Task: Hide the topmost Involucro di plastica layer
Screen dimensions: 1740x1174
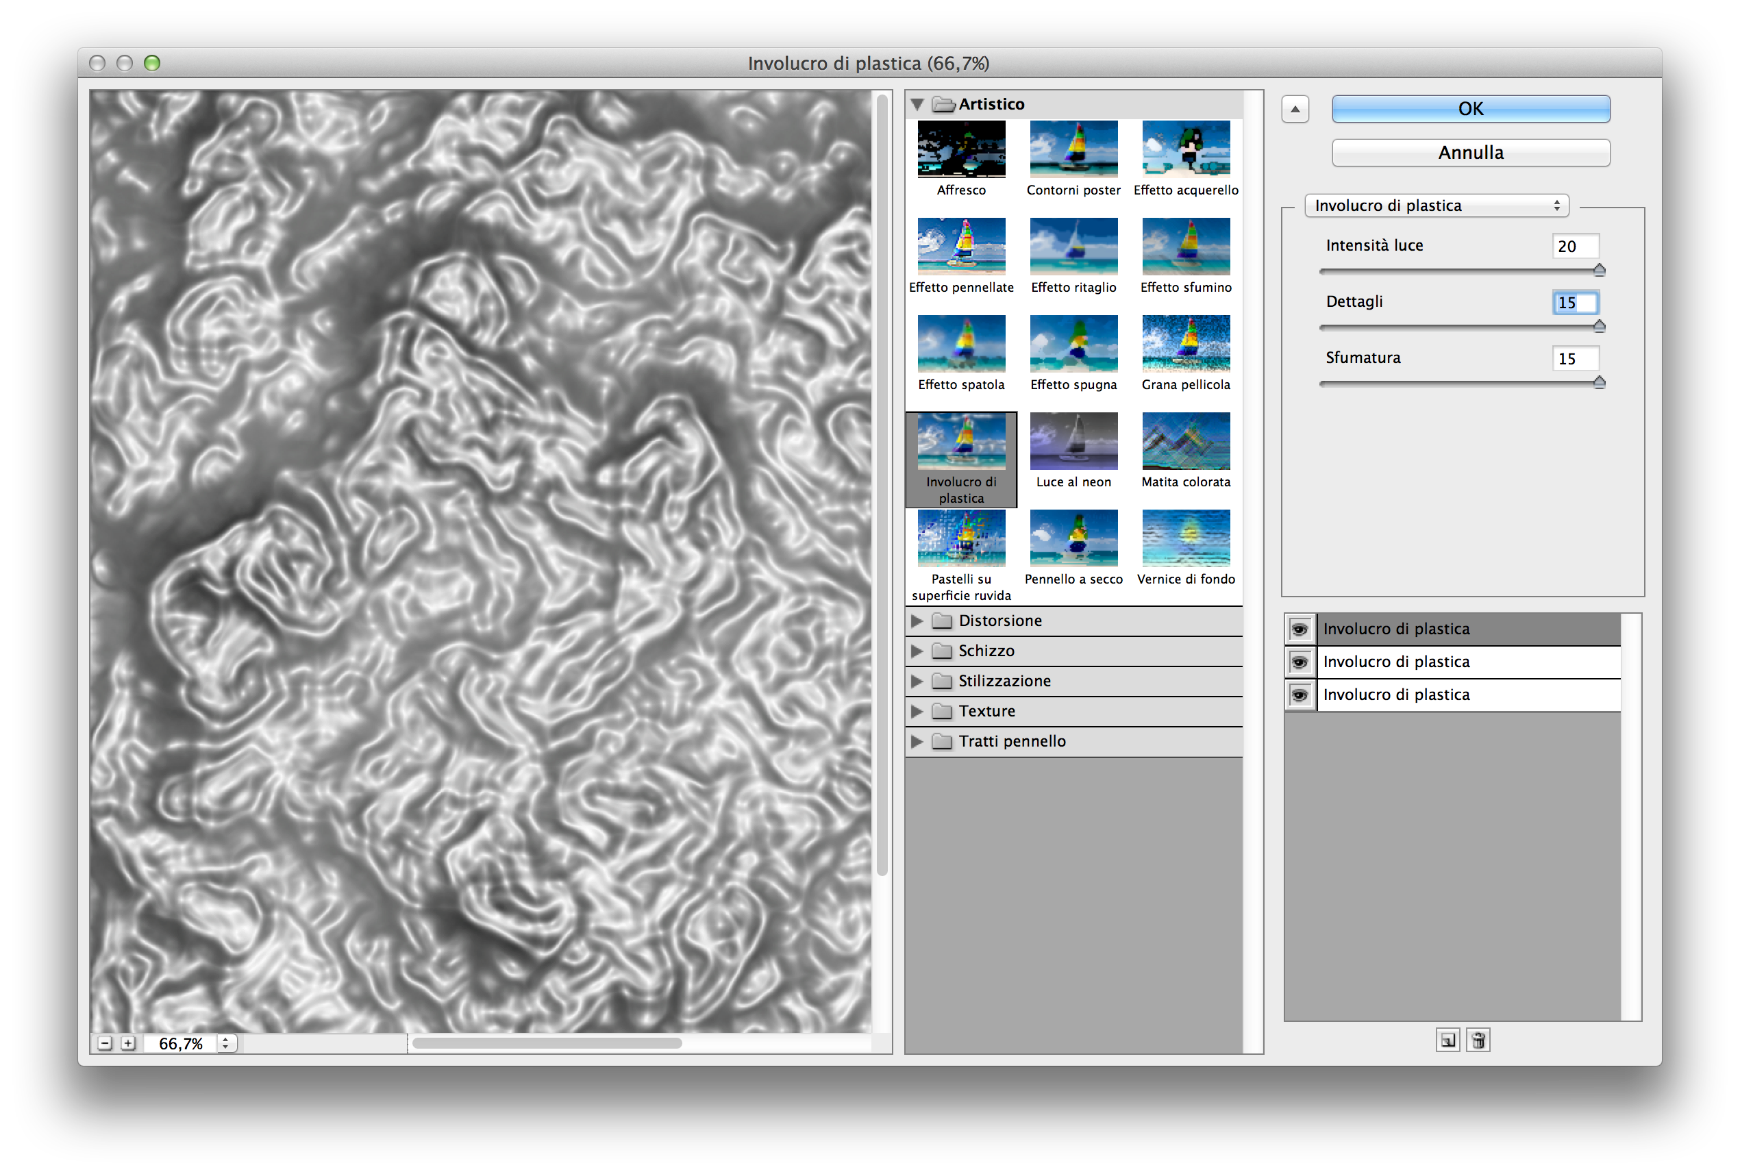Action: pos(1300,629)
